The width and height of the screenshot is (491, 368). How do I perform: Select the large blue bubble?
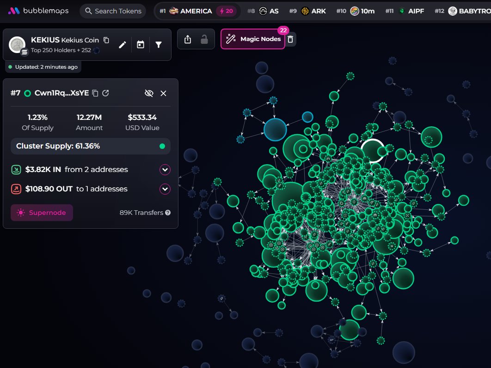pyautogui.click(x=275, y=129)
